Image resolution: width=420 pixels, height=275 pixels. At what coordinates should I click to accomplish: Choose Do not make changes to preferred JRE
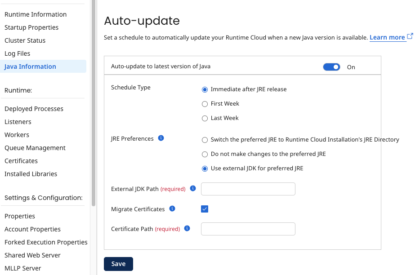click(205, 155)
